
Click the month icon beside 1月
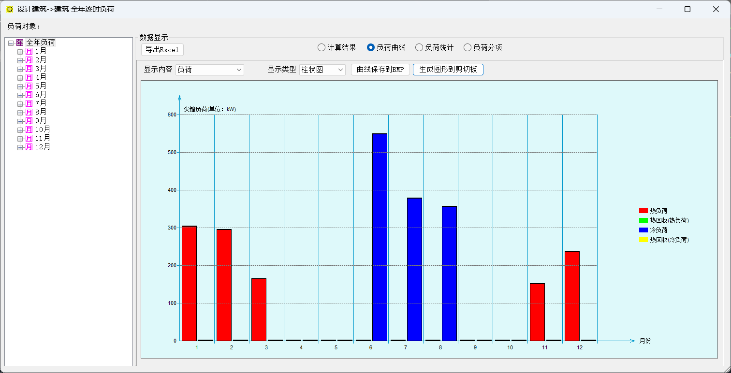pos(29,51)
